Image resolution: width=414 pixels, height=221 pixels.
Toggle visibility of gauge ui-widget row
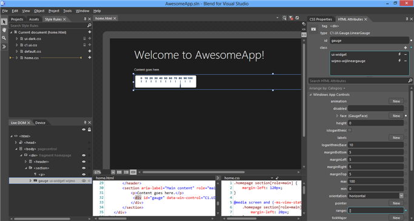tap(84, 181)
